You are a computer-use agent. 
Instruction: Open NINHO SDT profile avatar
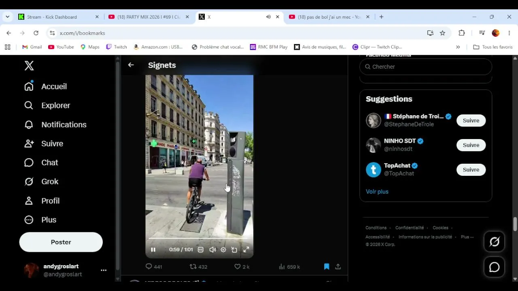[x=374, y=145]
